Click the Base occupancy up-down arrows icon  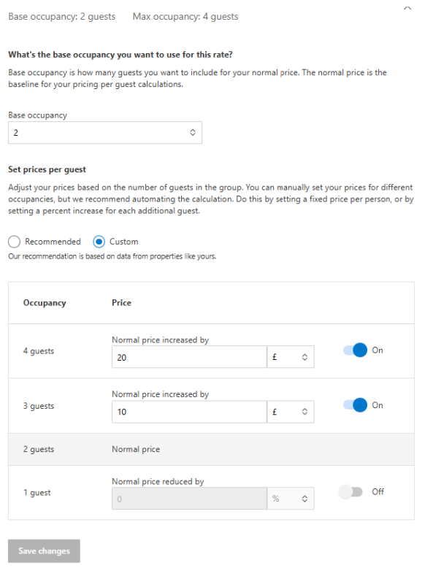click(x=193, y=133)
